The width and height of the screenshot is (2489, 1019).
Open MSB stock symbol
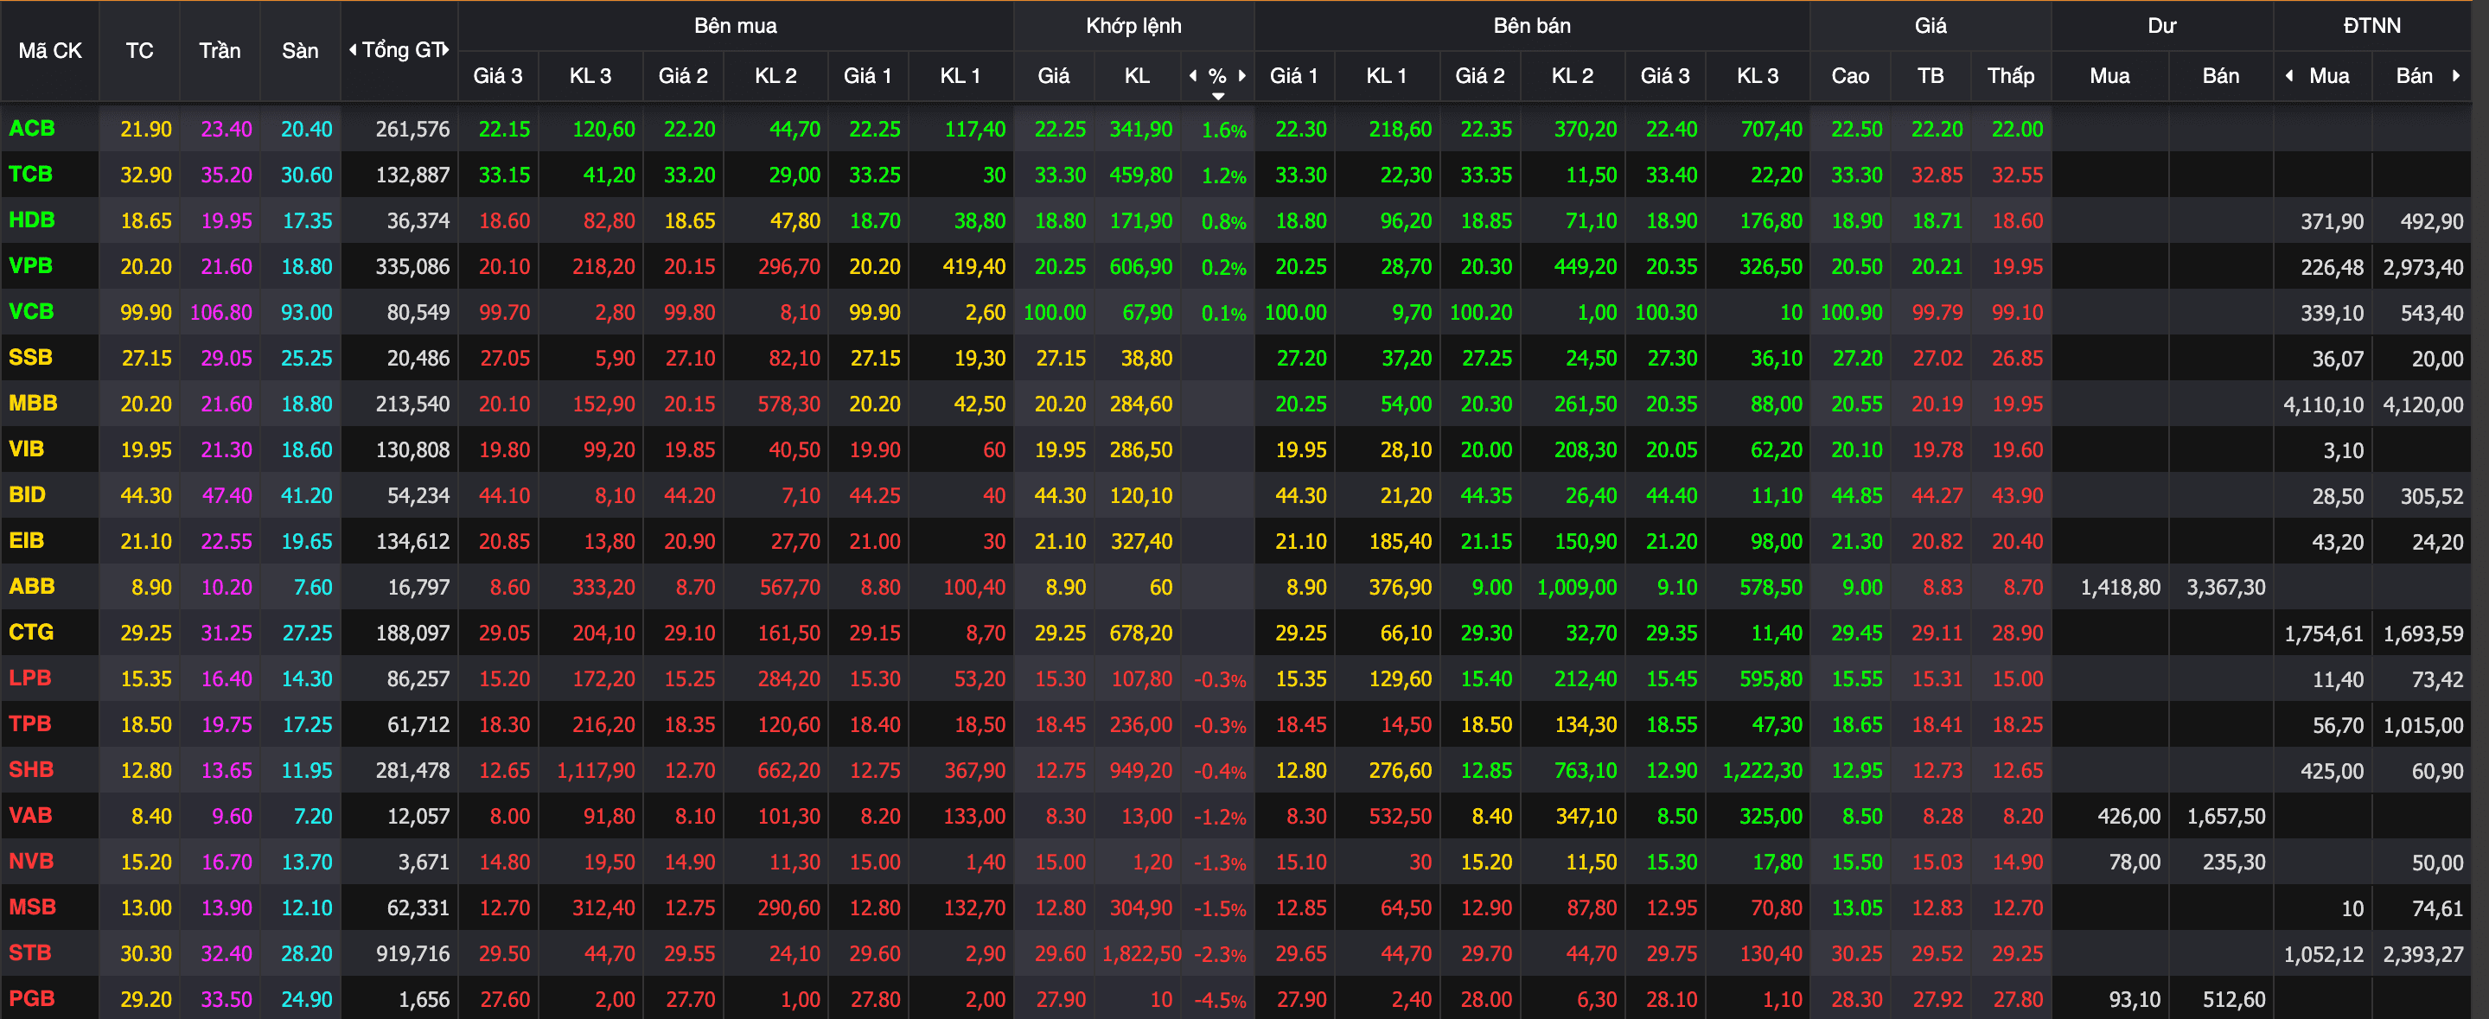[x=32, y=907]
